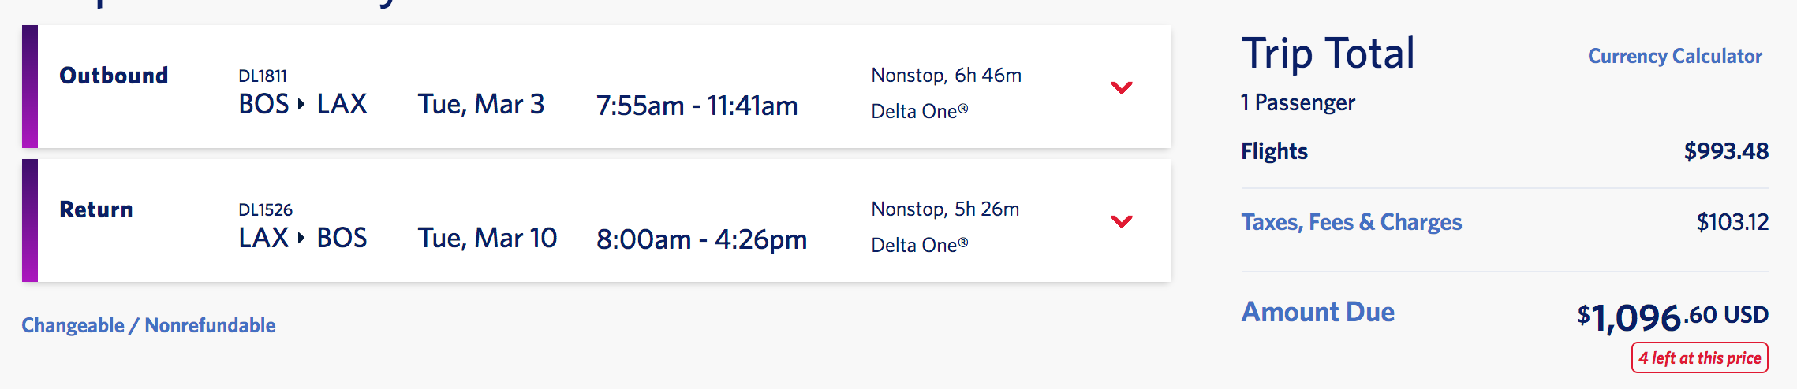Click the '4 left at this price' badge
This screenshot has height=389, width=1797.
[x=1699, y=358]
